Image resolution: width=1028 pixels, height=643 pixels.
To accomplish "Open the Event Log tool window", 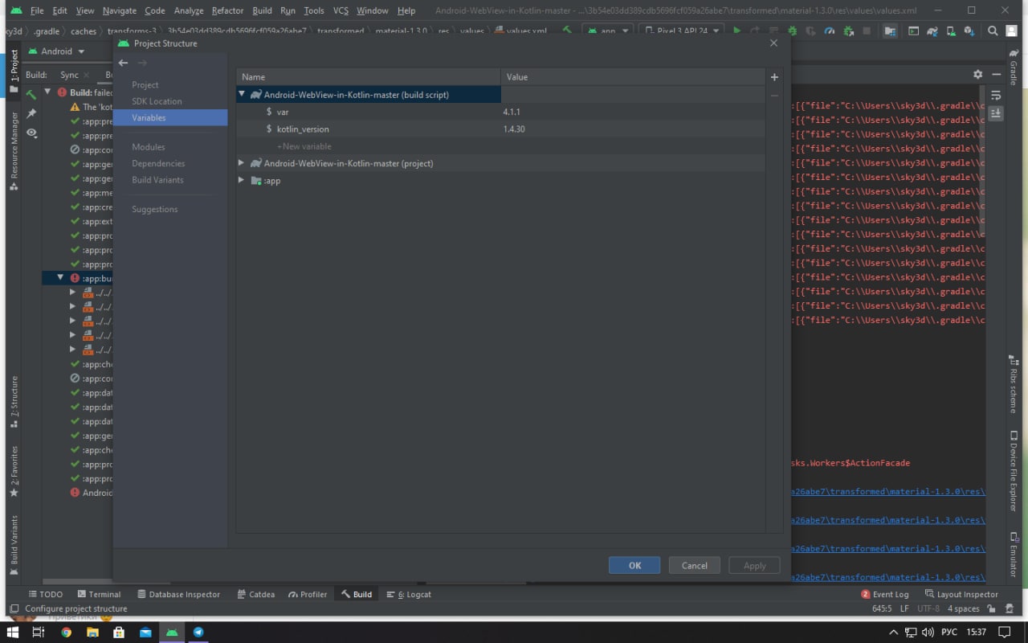I will tap(884, 594).
